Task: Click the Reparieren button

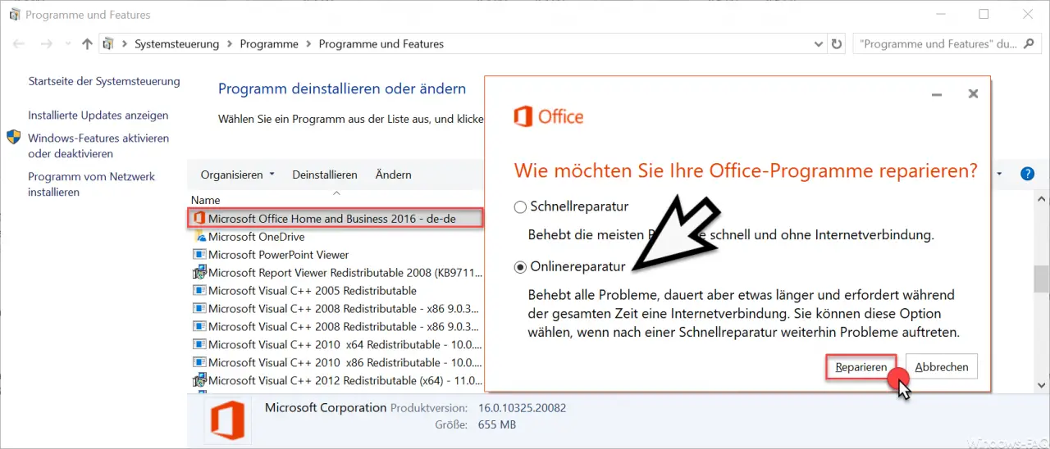Action: (861, 367)
